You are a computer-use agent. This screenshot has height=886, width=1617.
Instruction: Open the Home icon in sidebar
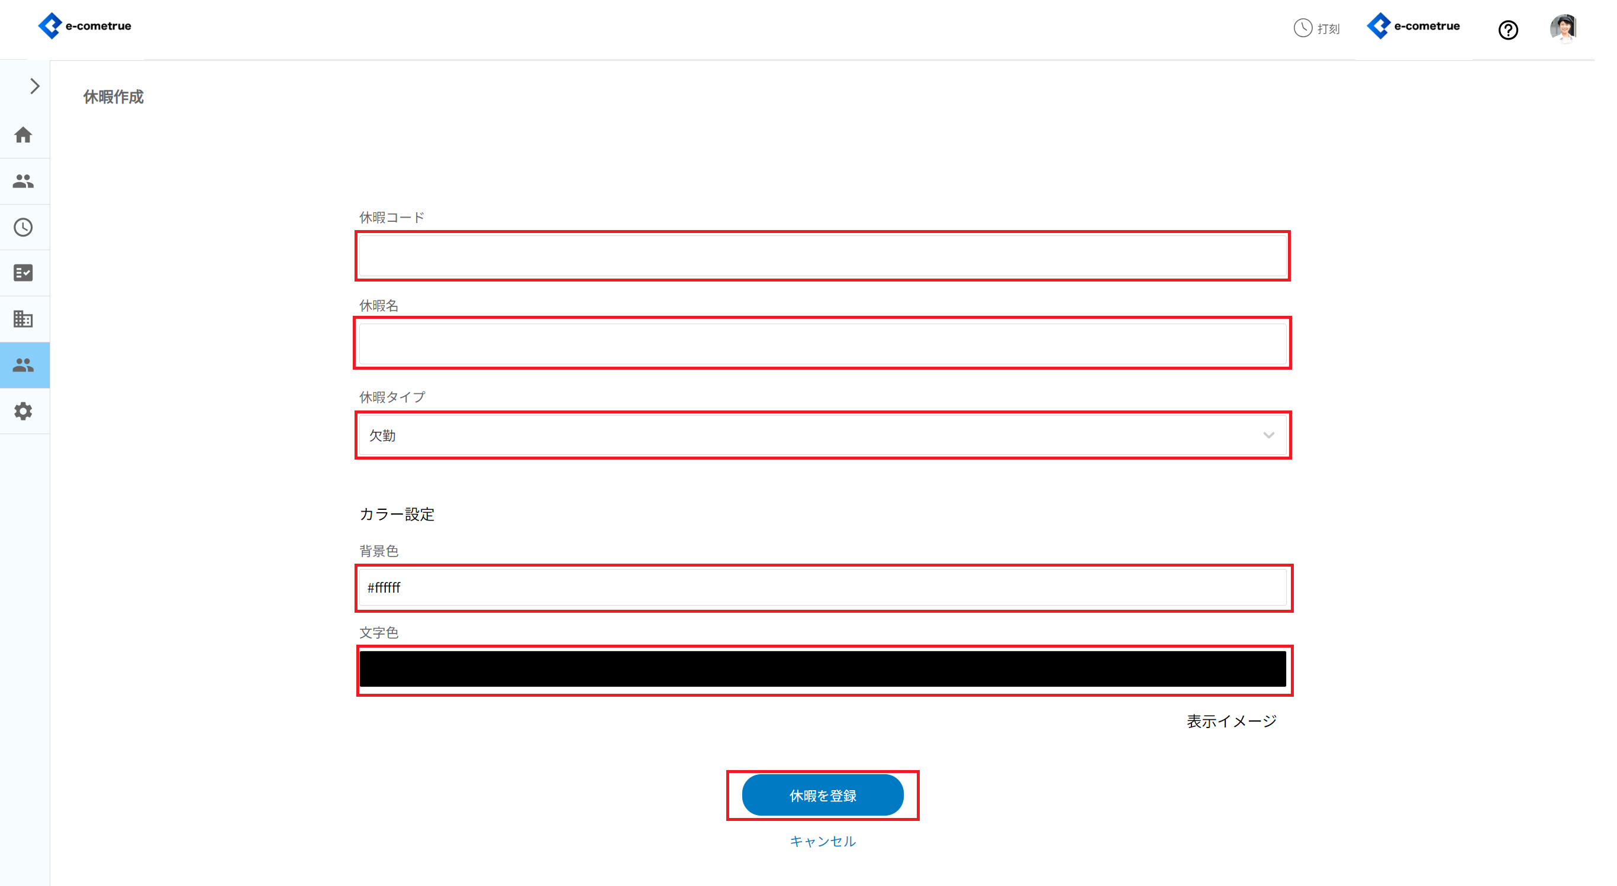click(23, 135)
